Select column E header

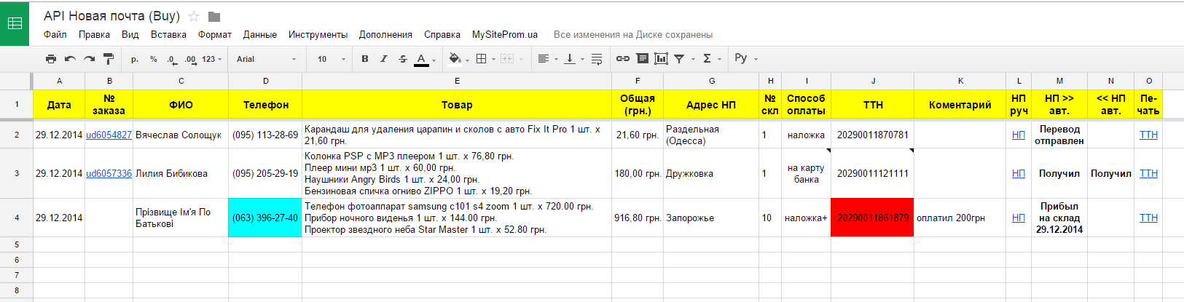(457, 81)
